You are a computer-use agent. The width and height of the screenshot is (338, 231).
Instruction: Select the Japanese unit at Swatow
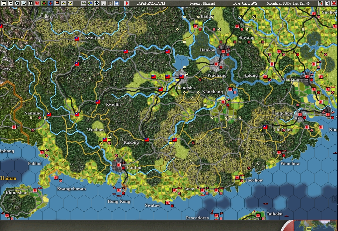click(167, 203)
